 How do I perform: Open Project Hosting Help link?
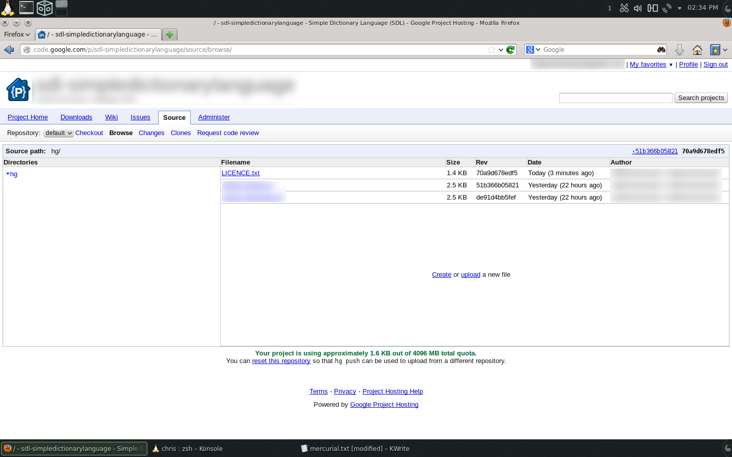(392, 391)
